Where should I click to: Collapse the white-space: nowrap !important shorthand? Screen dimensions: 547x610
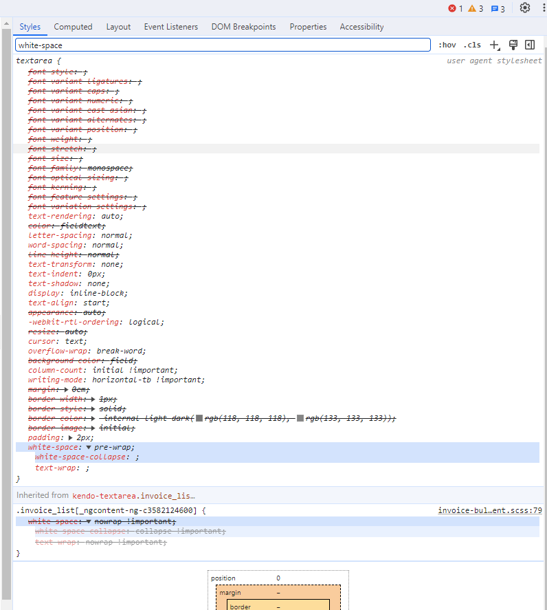(89, 522)
